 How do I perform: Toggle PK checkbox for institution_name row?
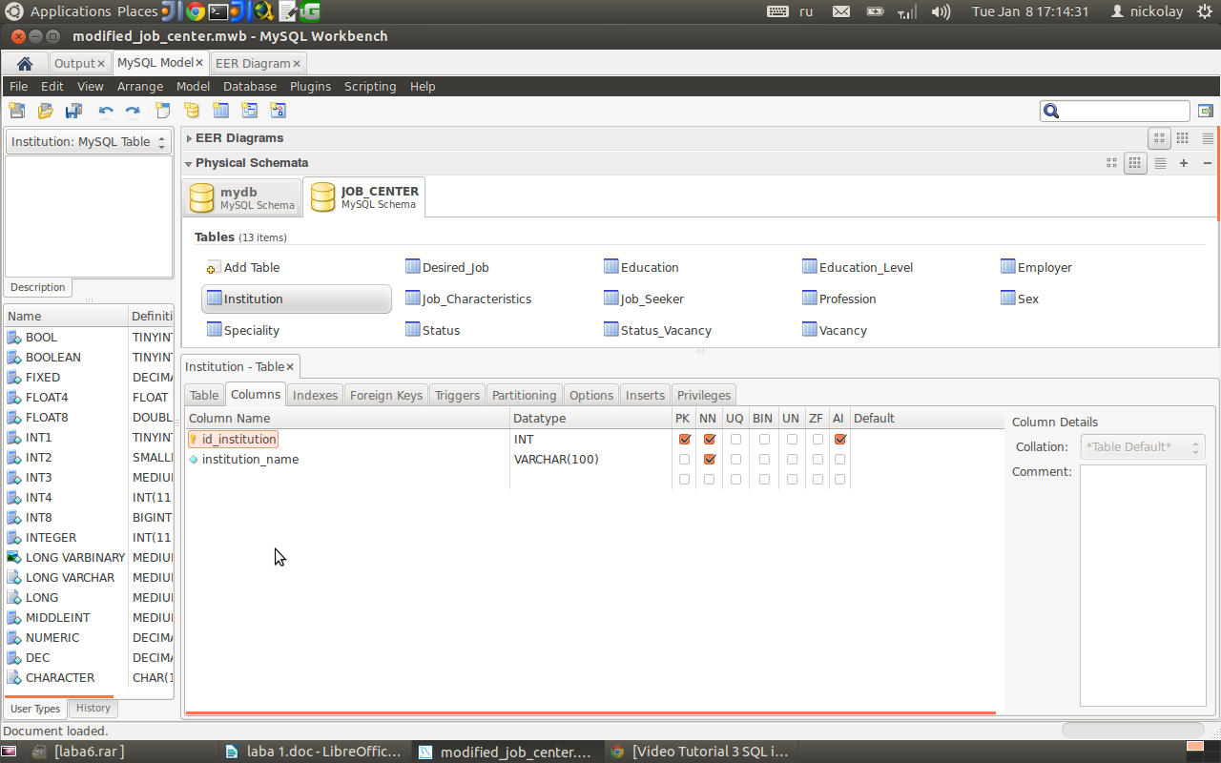(x=684, y=460)
